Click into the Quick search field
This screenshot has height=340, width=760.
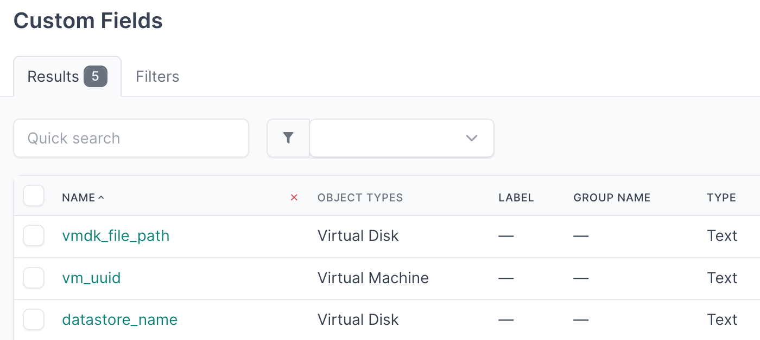point(131,138)
